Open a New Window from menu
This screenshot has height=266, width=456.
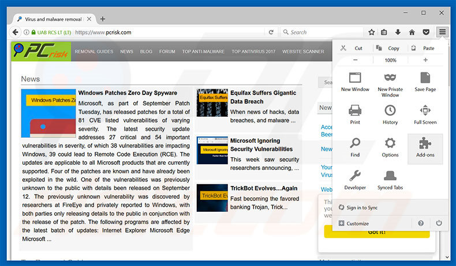pyautogui.click(x=355, y=82)
